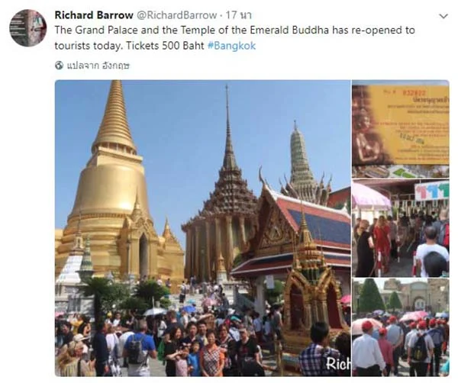Screen dimensions: 458x383
Task: Click the globe translate icon
Action: click(x=59, y=66)
